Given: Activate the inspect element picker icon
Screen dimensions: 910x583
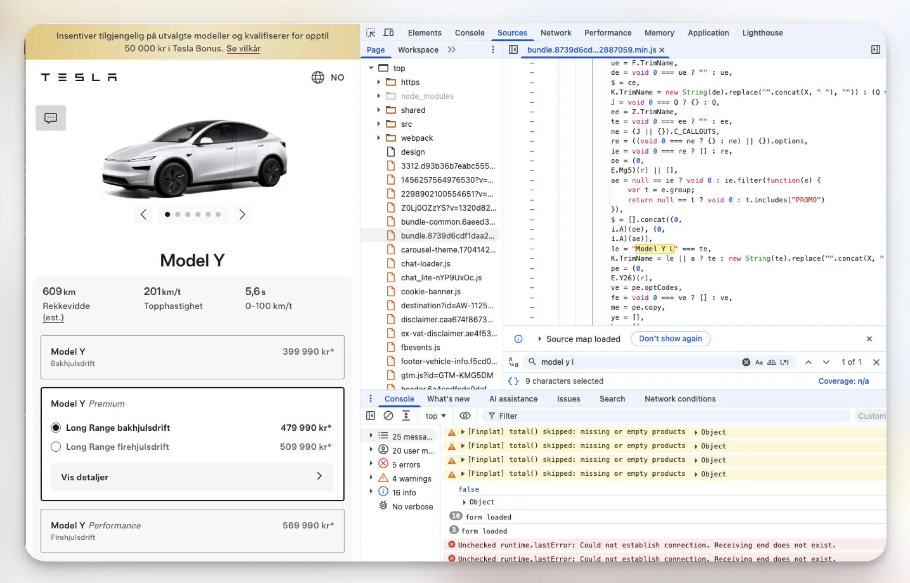Looking at the screenshot, I should (x=370, y=32).
